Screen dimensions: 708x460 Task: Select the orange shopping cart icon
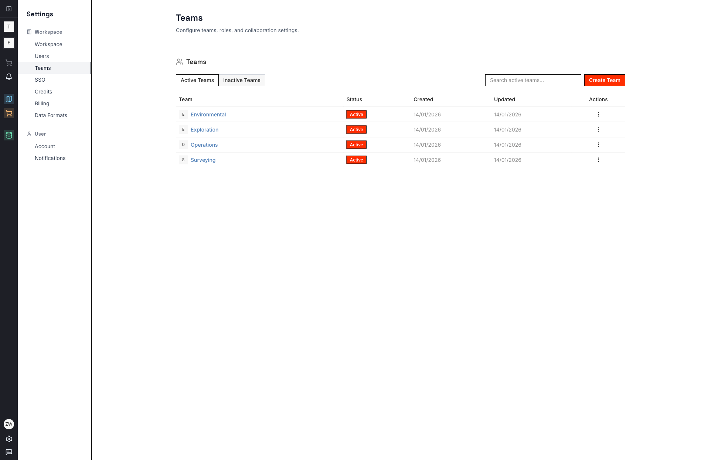(x=9, y=113)
